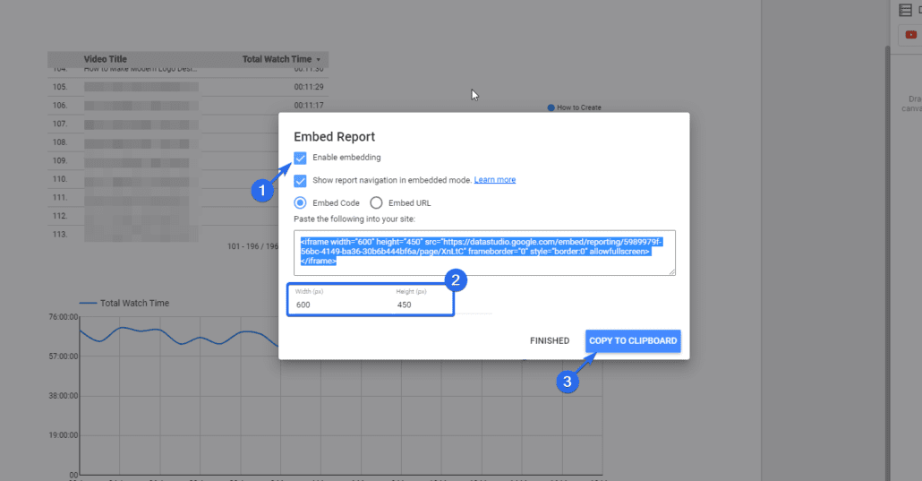Select the Embed Code radio button
The height and width of the screenshot is (481, 922).
(300, 203)
